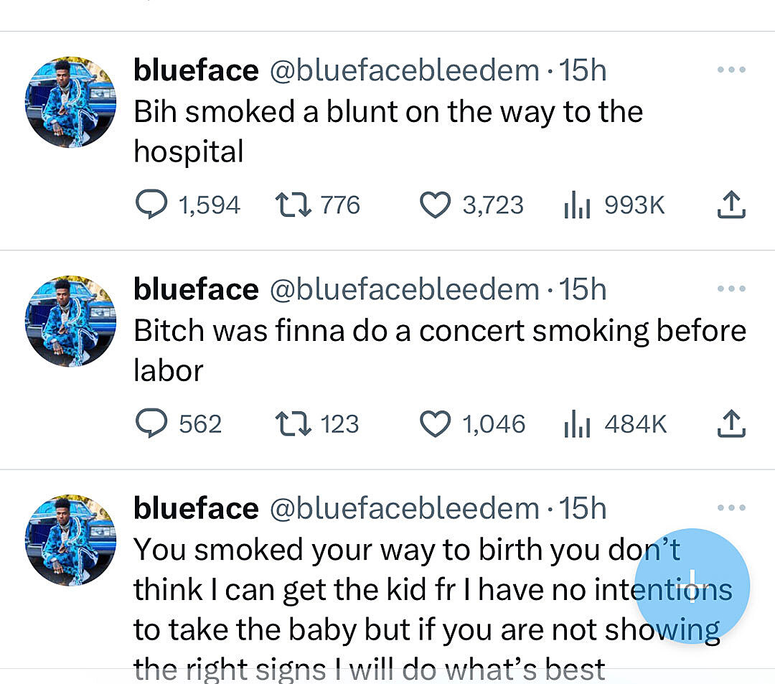775x684 pixels.
Task: Open more options on the second tweet
Action: click(x=731, y=289)
